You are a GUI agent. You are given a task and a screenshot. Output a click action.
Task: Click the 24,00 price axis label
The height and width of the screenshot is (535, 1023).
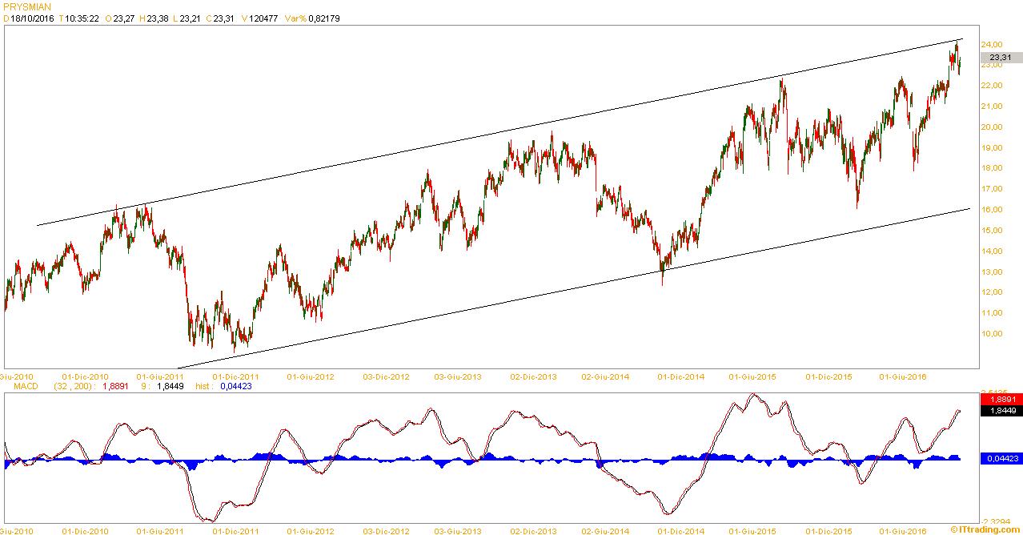992,44
